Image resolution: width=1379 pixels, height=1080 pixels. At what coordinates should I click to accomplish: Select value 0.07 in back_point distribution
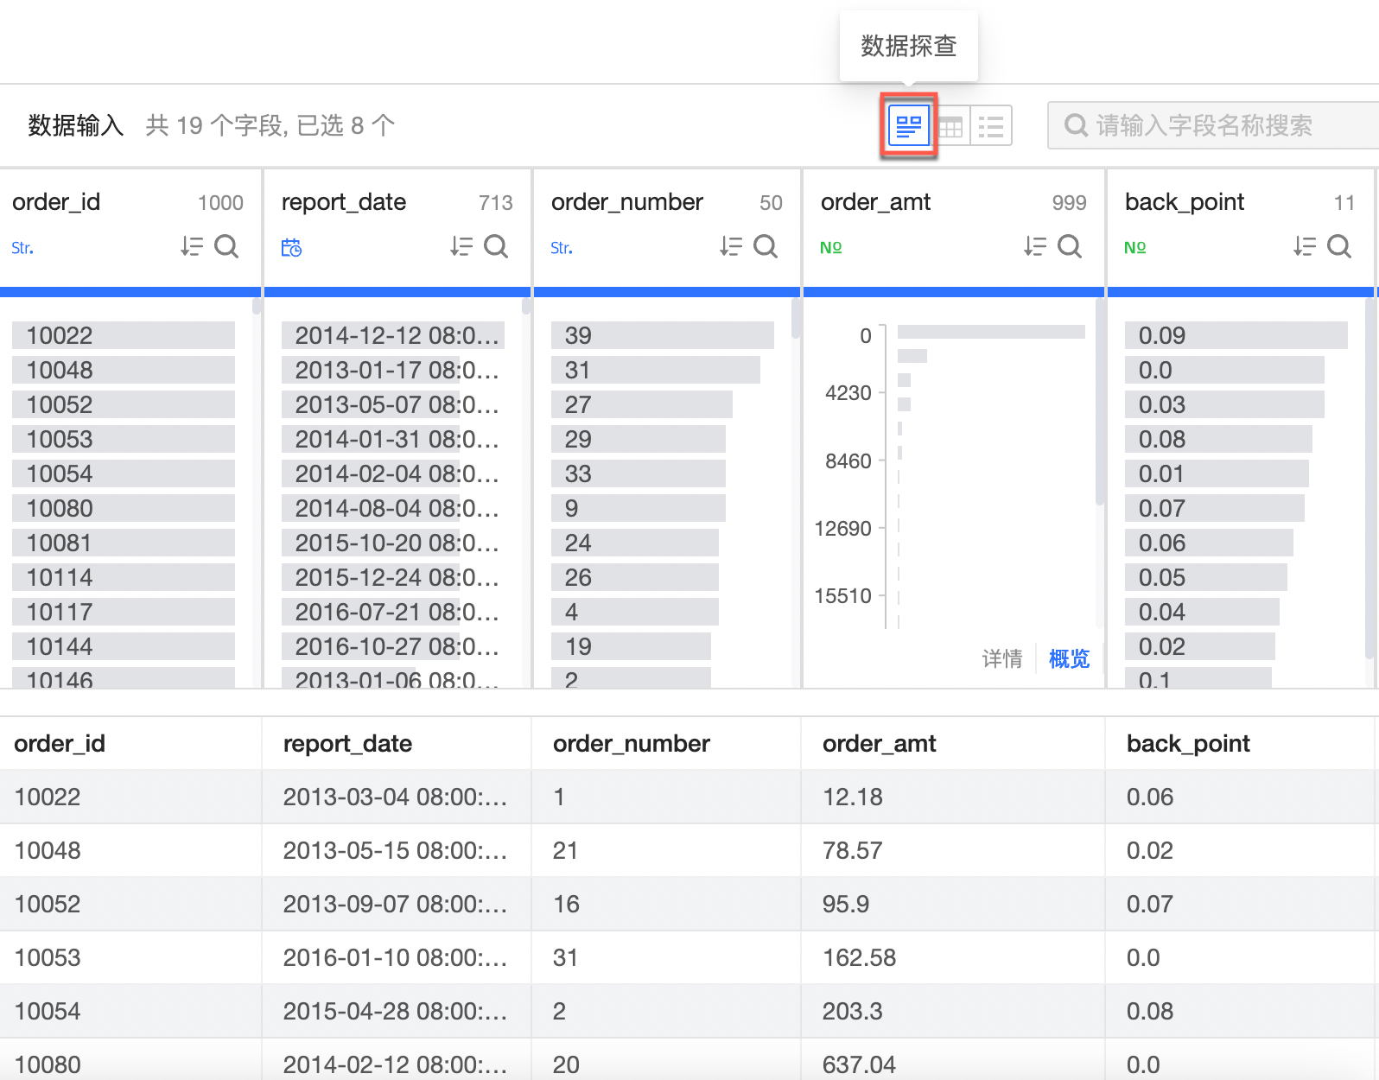1215,508
